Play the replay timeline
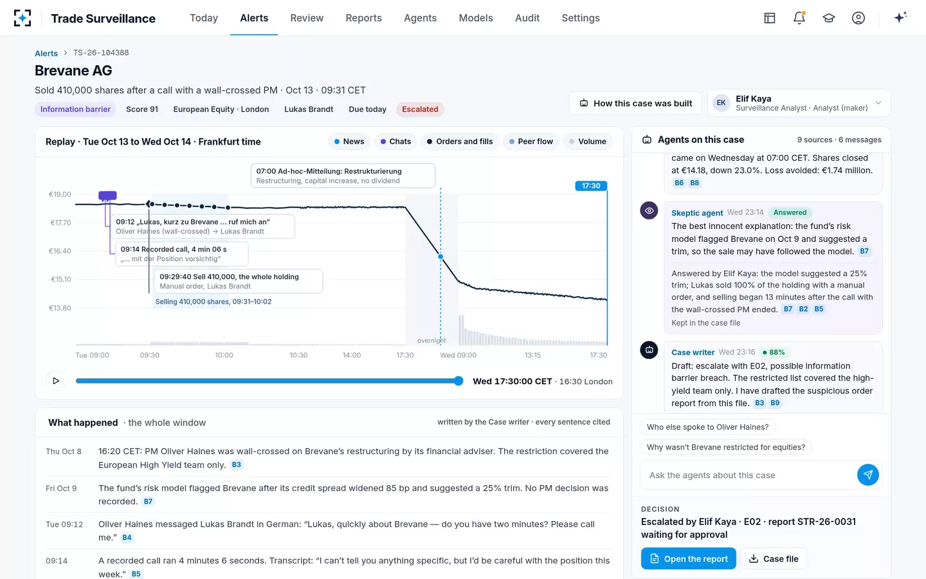 (56, 381)
